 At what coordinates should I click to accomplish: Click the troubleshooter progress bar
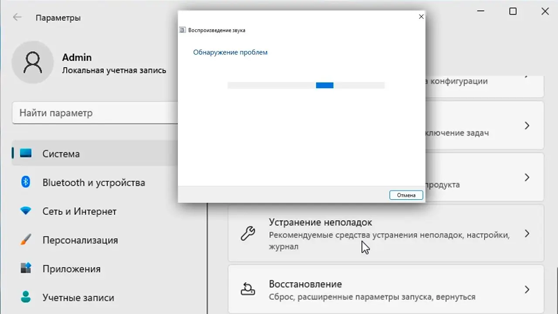tap(306, 85)
